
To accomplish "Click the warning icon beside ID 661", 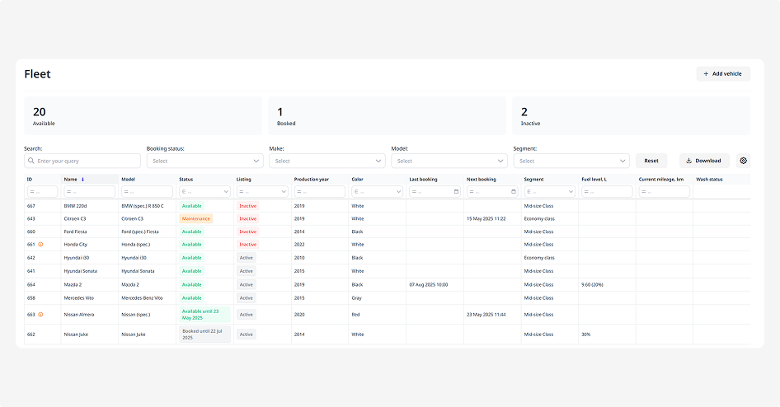I will [x=41, y=245].
